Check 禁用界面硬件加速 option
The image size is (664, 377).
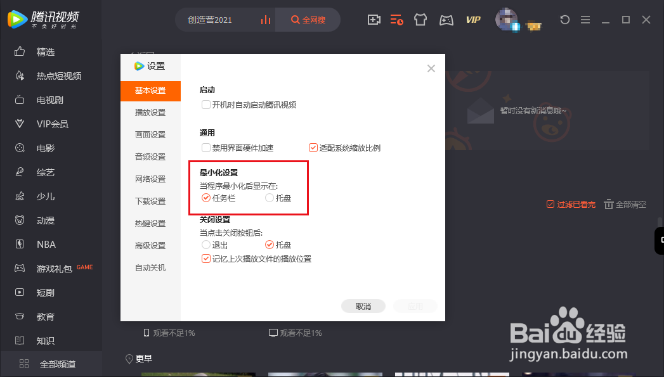coord(205,147)
